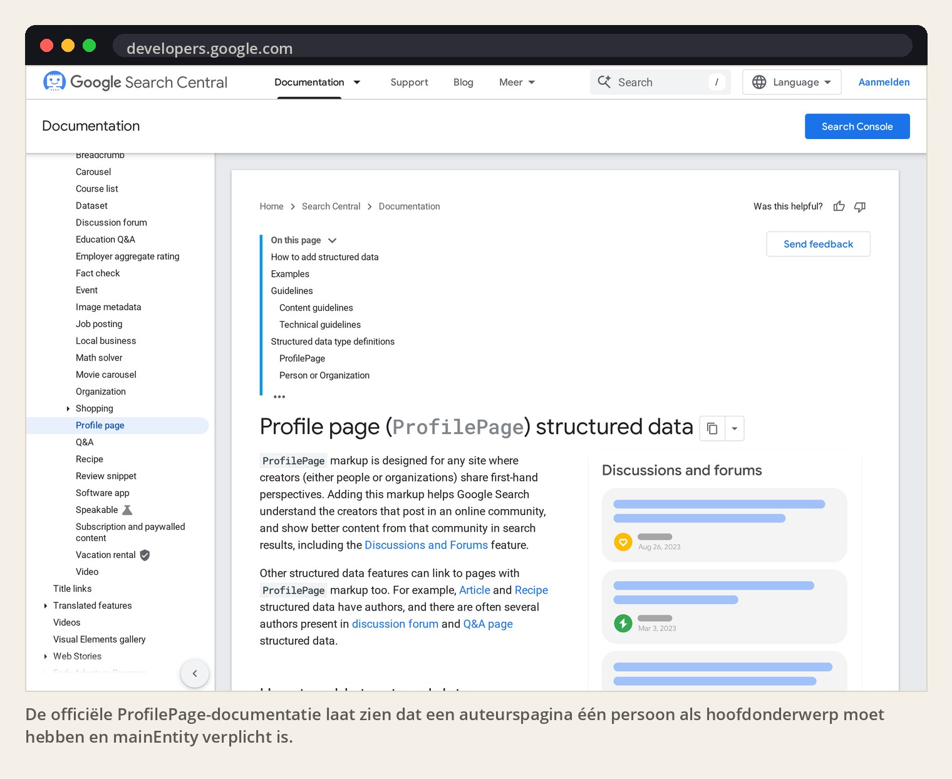The height and width of the screenshot is (779, 952).
Task: Select Education Q&A in sidebar
Action: coord(105,239)
